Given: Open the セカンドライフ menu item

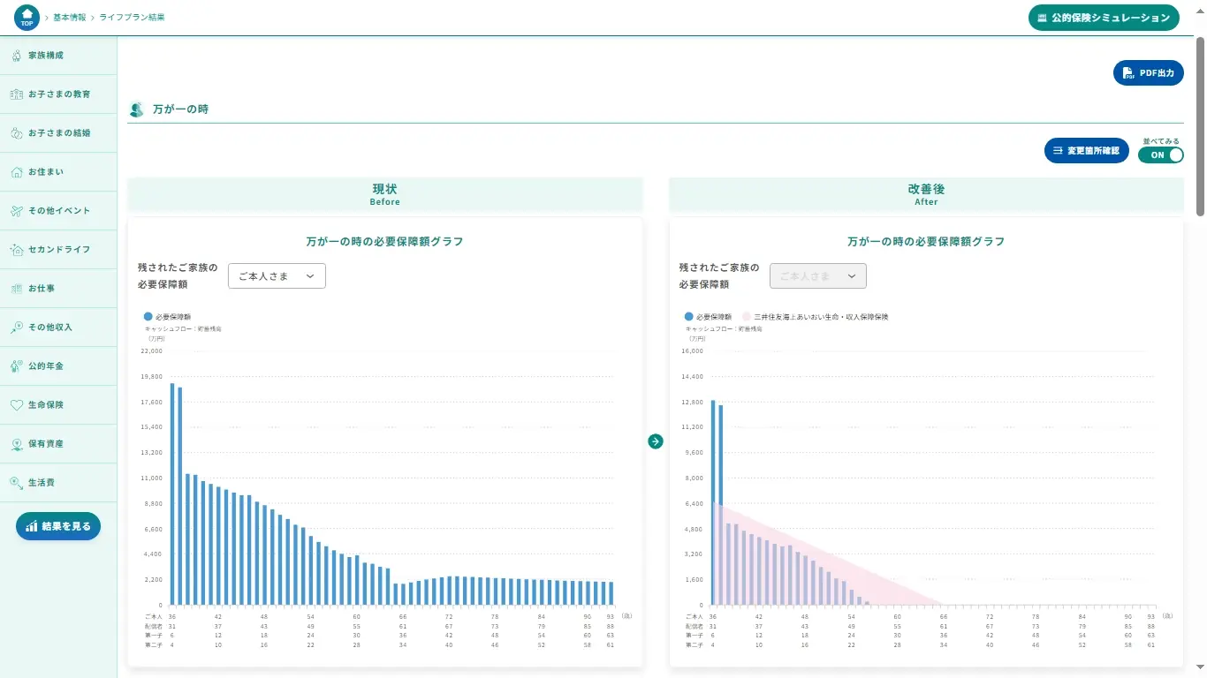Looking at the screenshot, I should (58, 250).
